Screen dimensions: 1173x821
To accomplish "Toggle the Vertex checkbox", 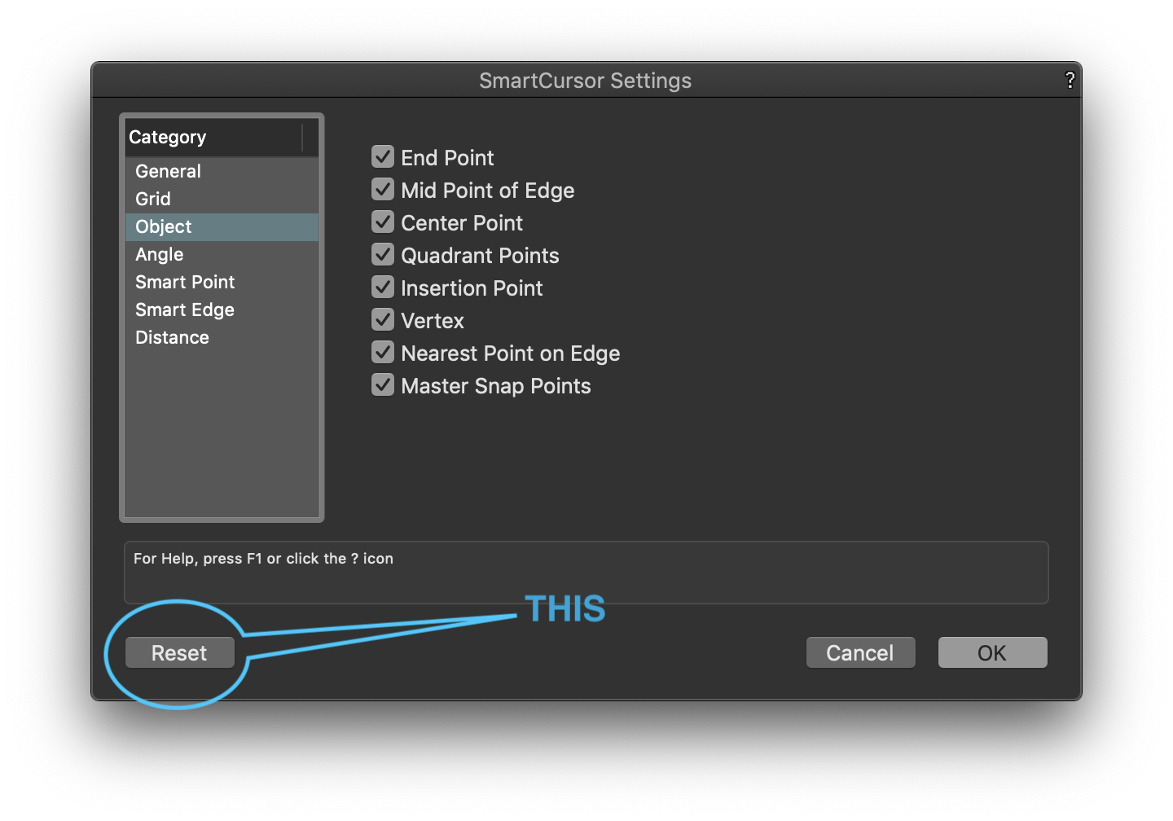I will (383, 319).
